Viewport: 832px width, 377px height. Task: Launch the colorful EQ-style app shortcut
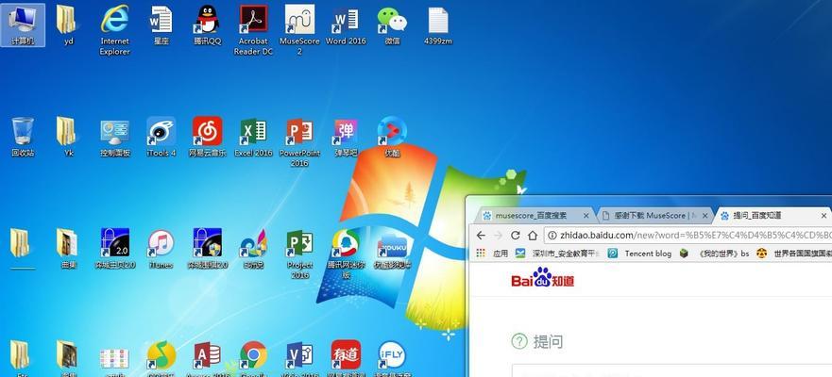coord(253,248)
